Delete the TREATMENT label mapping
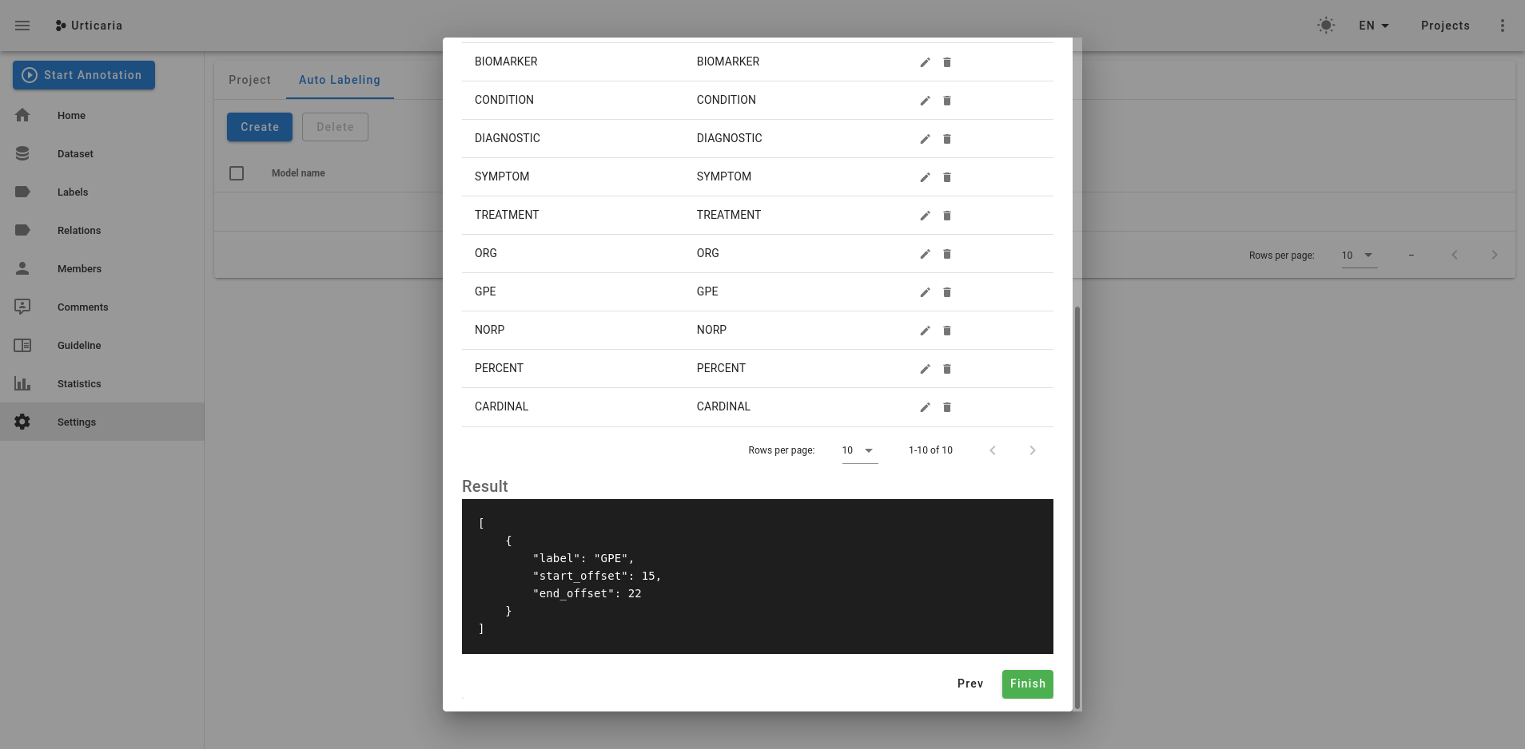The height and width of the screenshot is (749, 1525). tap(947, 216)
